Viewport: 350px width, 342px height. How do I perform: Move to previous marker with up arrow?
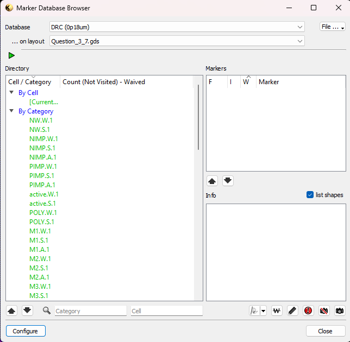212,181
